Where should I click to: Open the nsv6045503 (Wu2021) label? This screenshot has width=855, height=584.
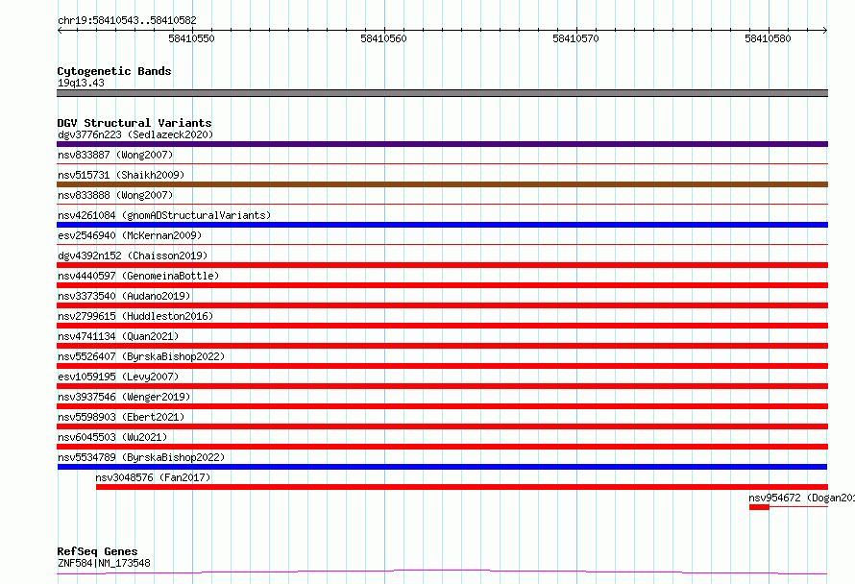[112, 437]
